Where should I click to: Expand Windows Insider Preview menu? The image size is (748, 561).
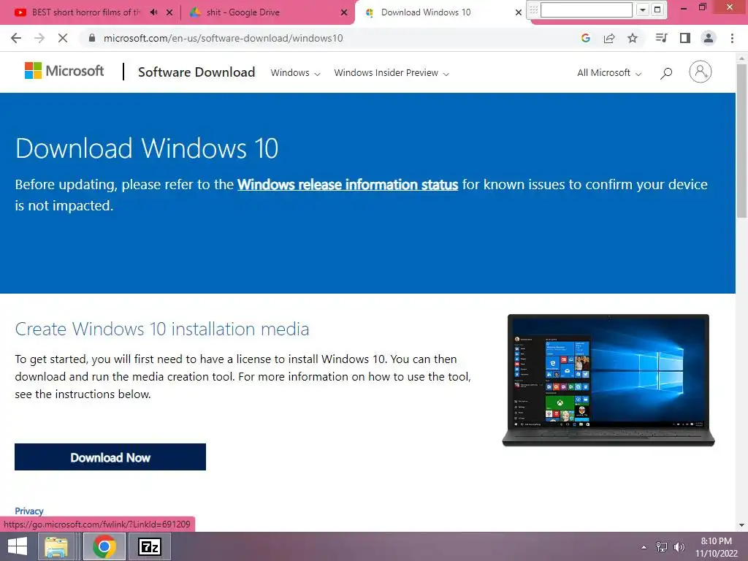[392, 73]
